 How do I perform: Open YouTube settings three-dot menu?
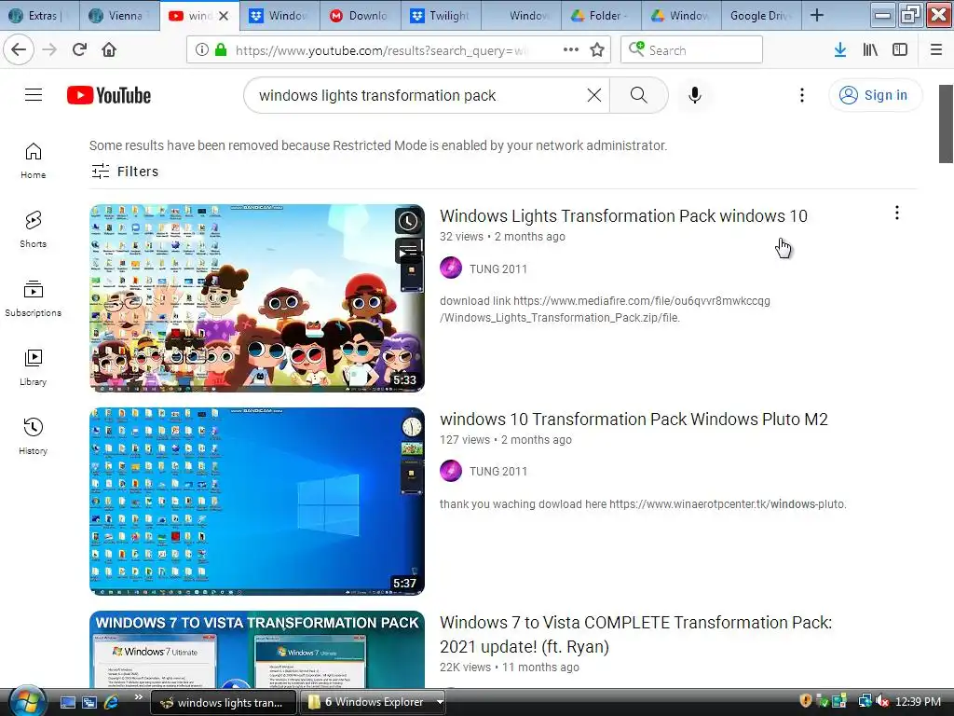click(802, 95)
